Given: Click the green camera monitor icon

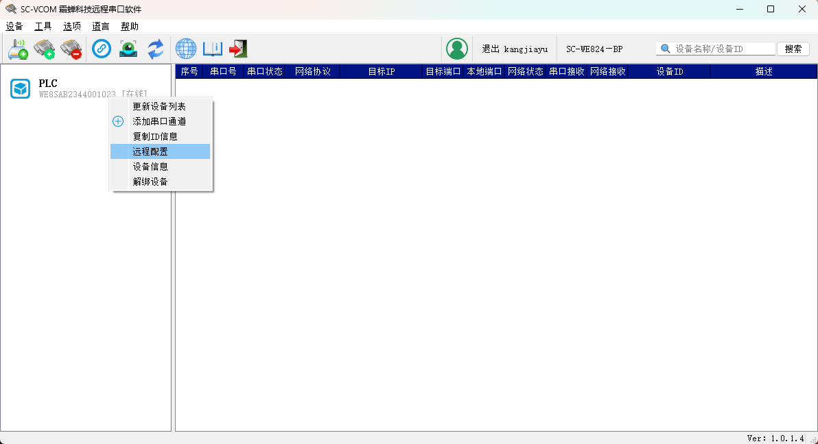Looking at the screenshot, I should coord(128,49).
